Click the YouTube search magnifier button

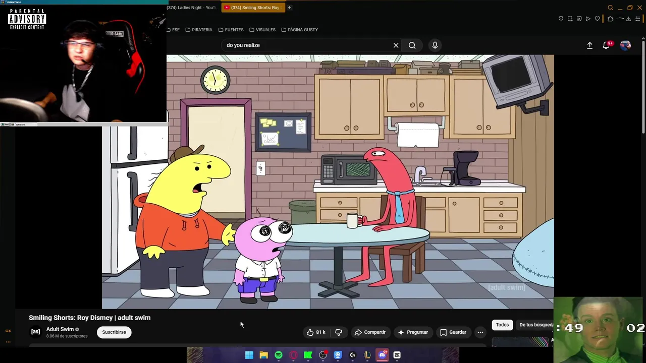click(x=412, y=45)
